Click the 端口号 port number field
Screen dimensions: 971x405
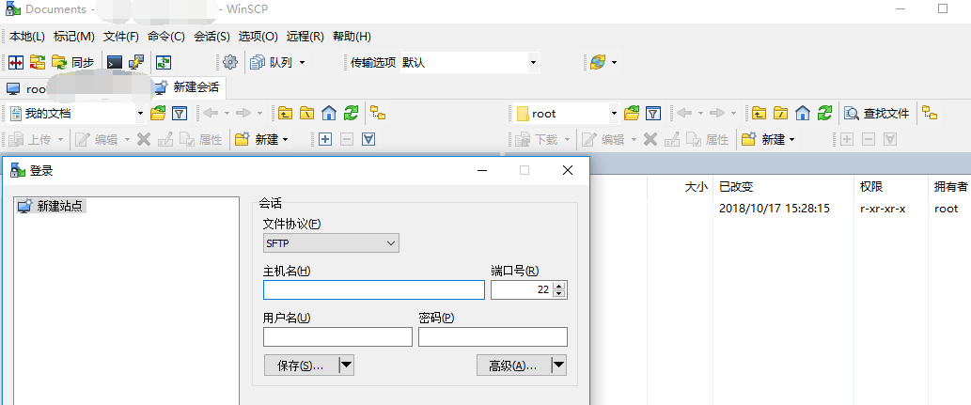click(522, 289)
